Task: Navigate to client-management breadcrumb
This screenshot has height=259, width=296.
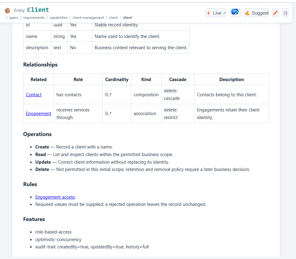Action: [88, 18]
